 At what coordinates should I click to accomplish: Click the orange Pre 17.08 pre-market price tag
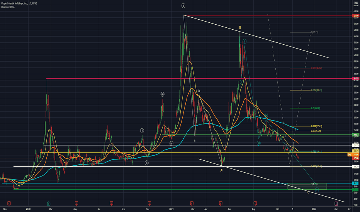click(x=353, y=155)
